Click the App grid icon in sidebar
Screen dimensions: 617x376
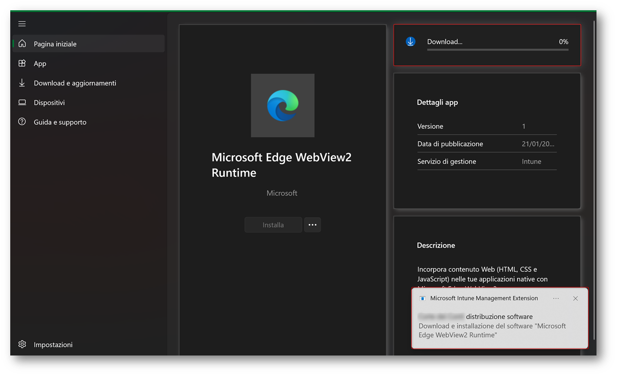click(22, 63)
